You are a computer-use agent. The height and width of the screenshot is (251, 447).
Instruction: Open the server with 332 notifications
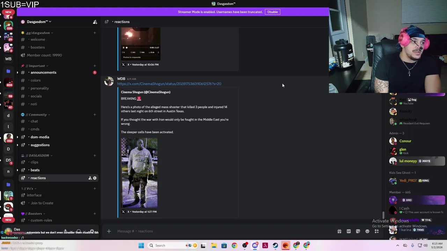point(8,138)
